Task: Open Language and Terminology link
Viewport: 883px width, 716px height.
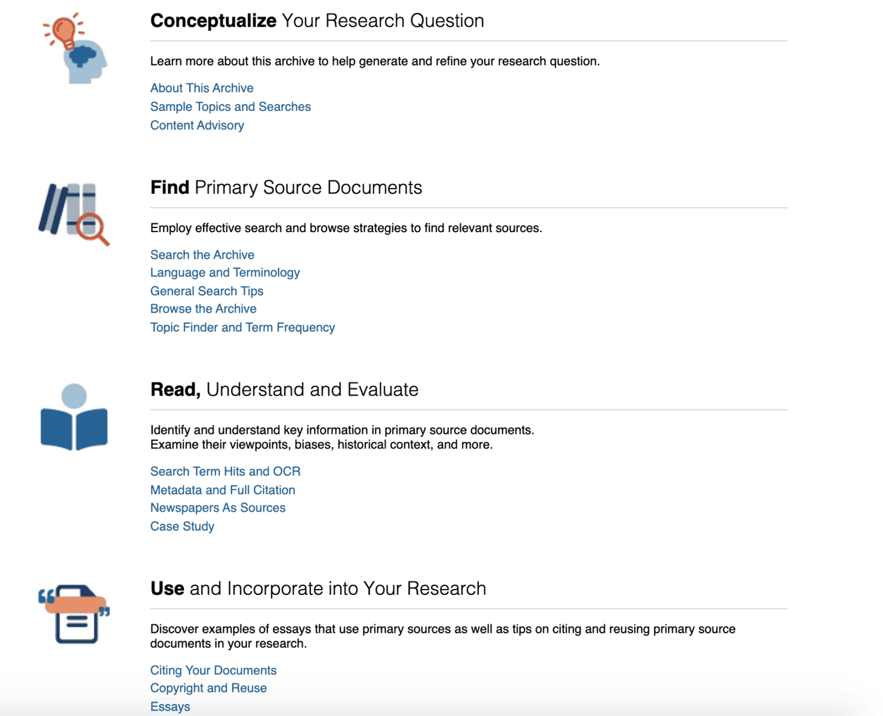Action: tap(225, 273)
